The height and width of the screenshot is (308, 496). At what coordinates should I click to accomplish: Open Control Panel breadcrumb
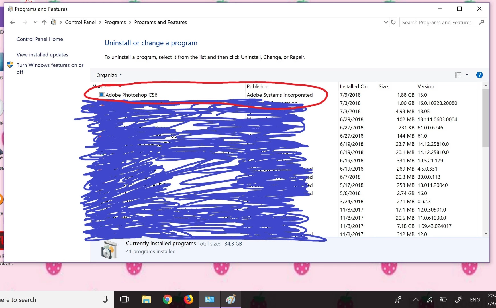pyautogui.click(x=80, y=22)
